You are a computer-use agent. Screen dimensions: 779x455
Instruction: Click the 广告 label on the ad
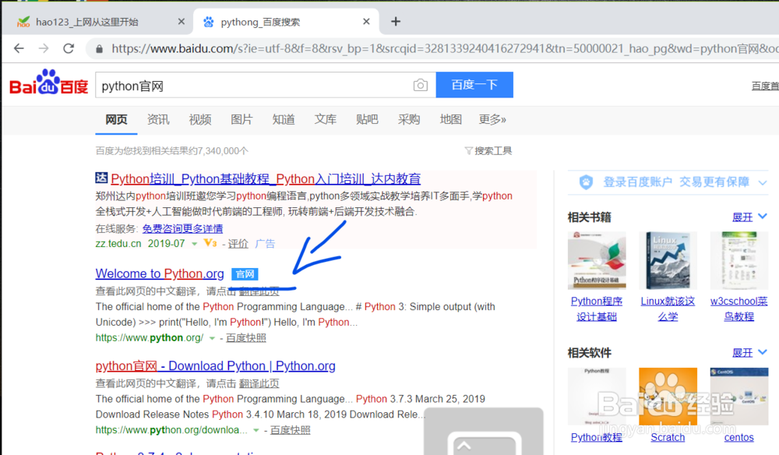tap(265, 244)
